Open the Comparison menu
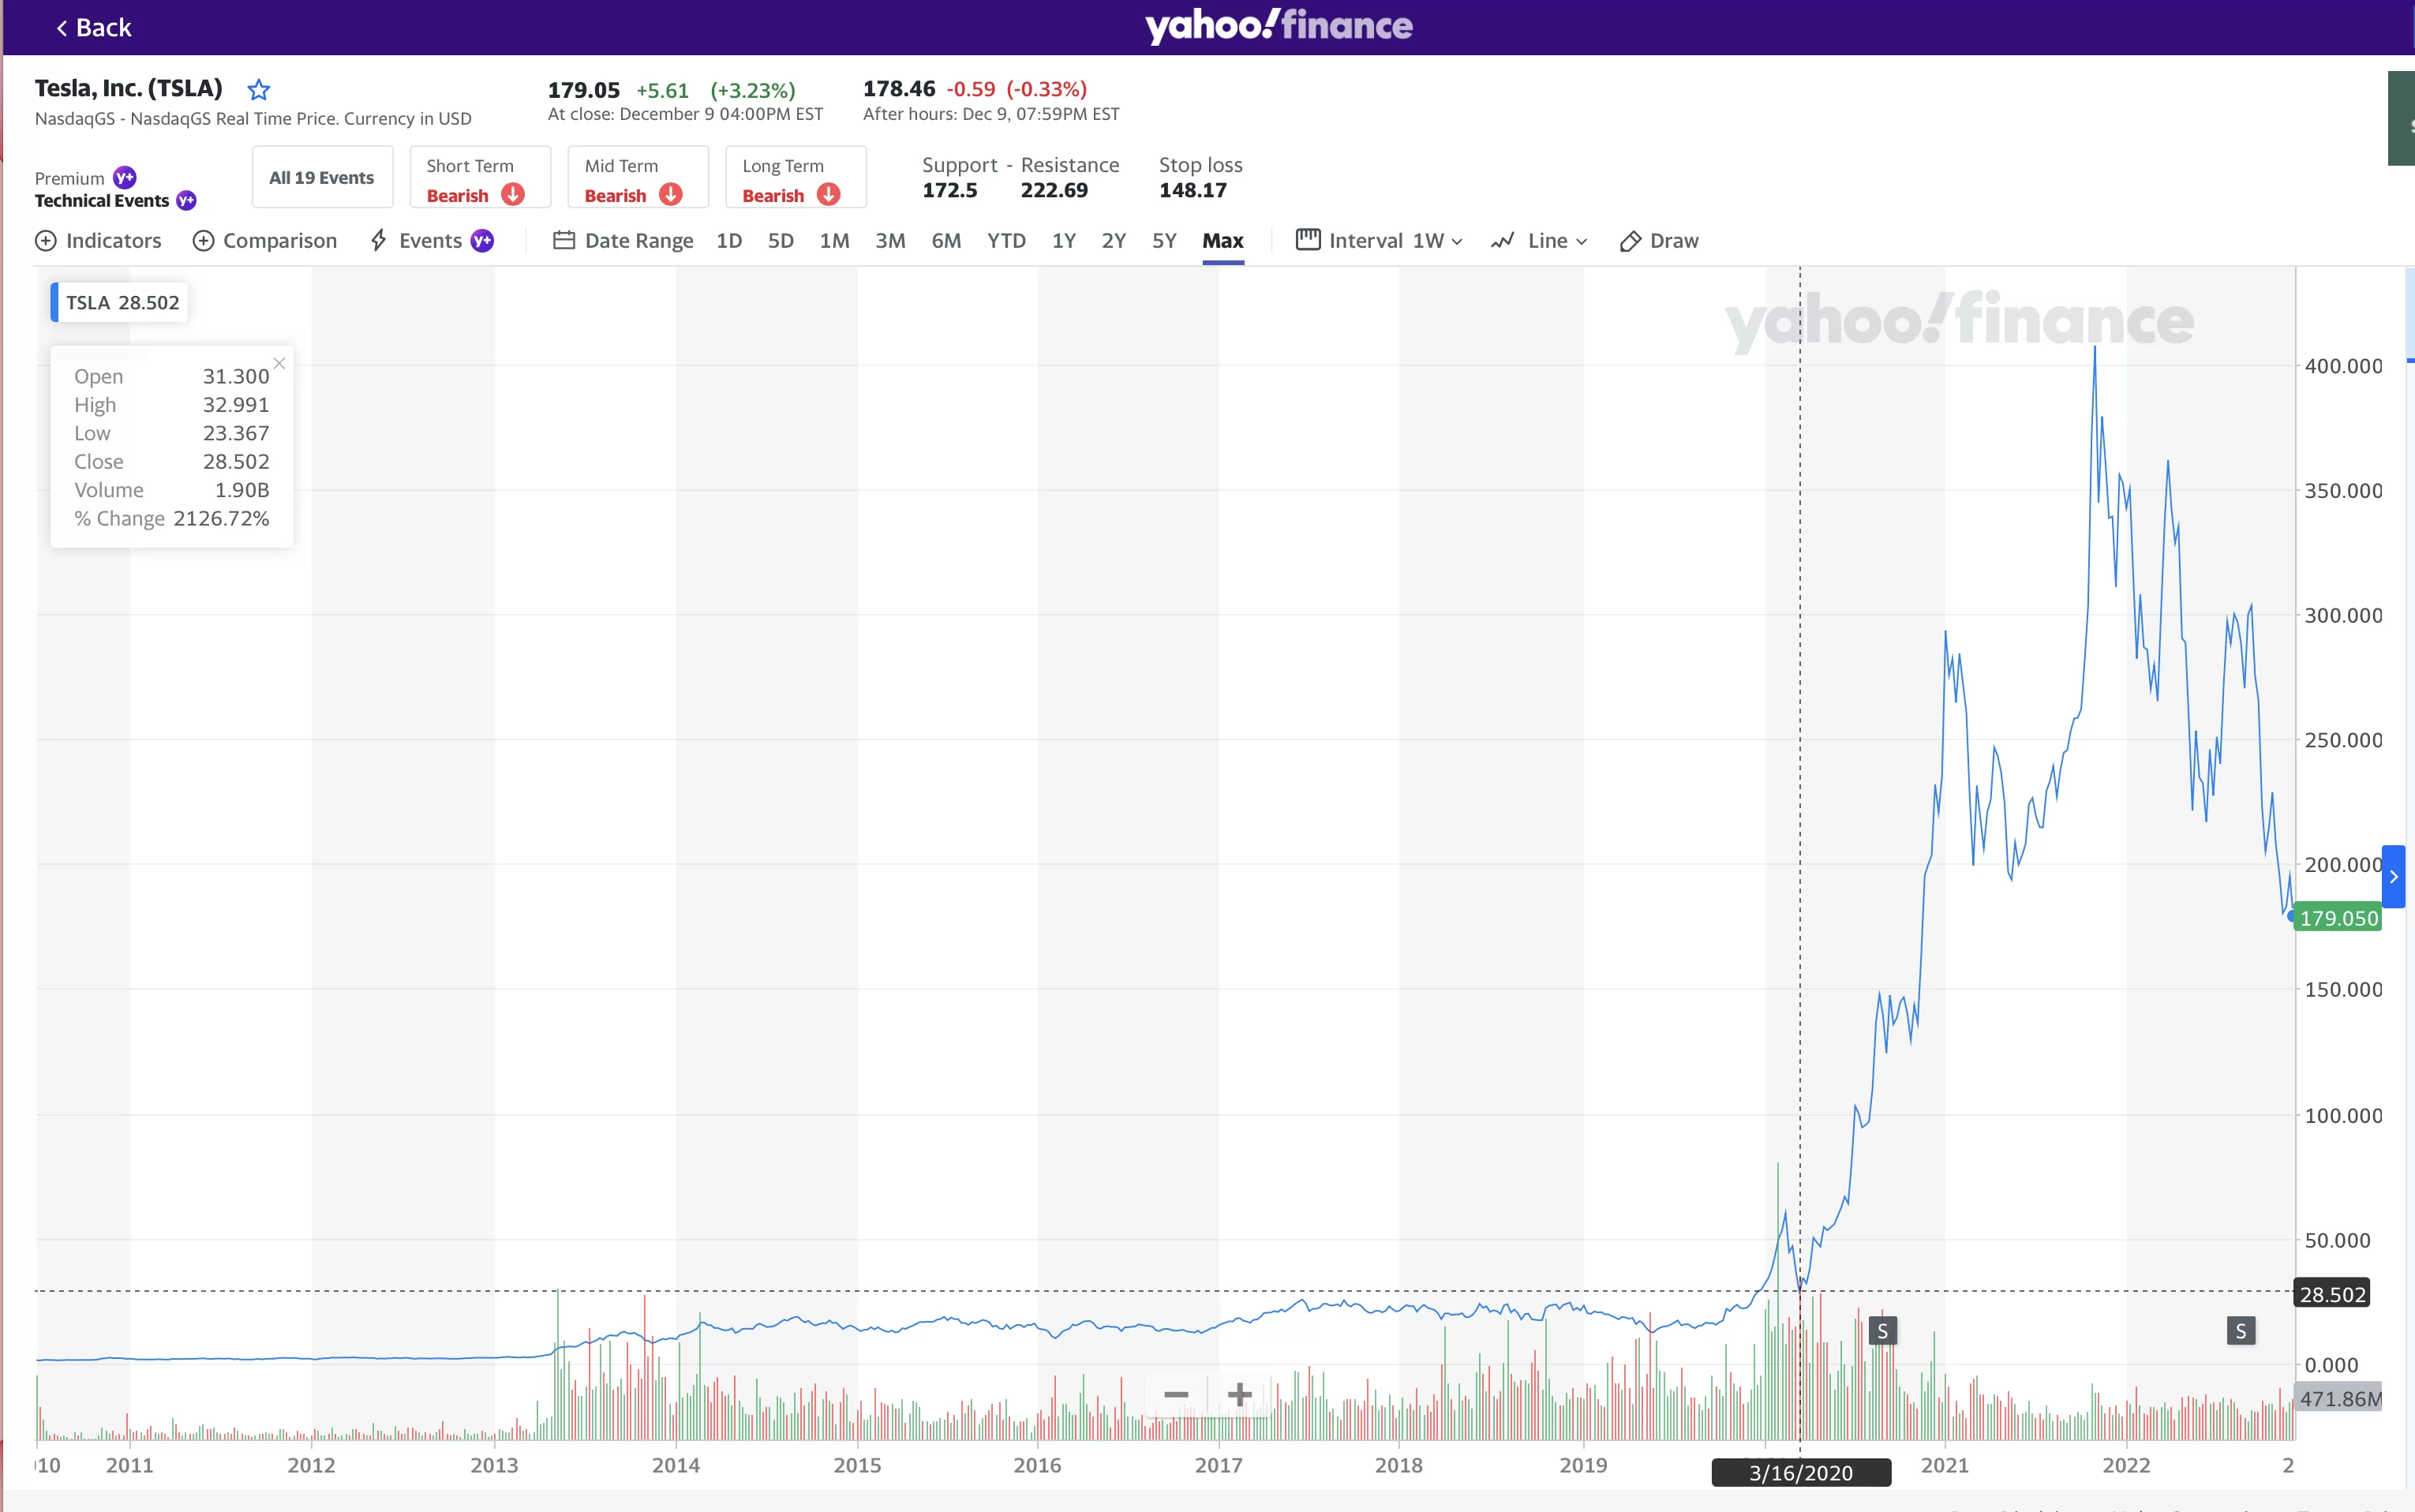Image resolution: width=2415 pixels, height=1512 pixels. tap(265, 241)
